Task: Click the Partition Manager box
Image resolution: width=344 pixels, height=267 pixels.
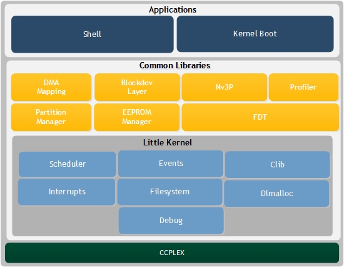Action: 51,117
